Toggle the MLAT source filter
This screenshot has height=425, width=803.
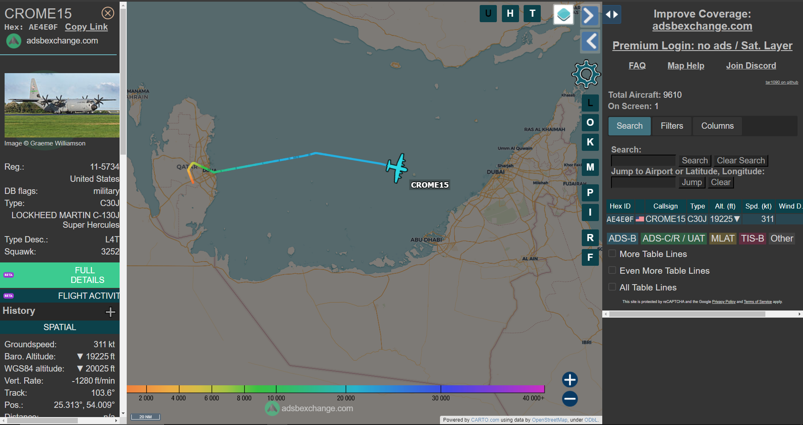(723, 239)
